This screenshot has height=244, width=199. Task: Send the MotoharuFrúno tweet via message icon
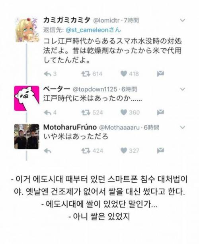tap(160, 150)
